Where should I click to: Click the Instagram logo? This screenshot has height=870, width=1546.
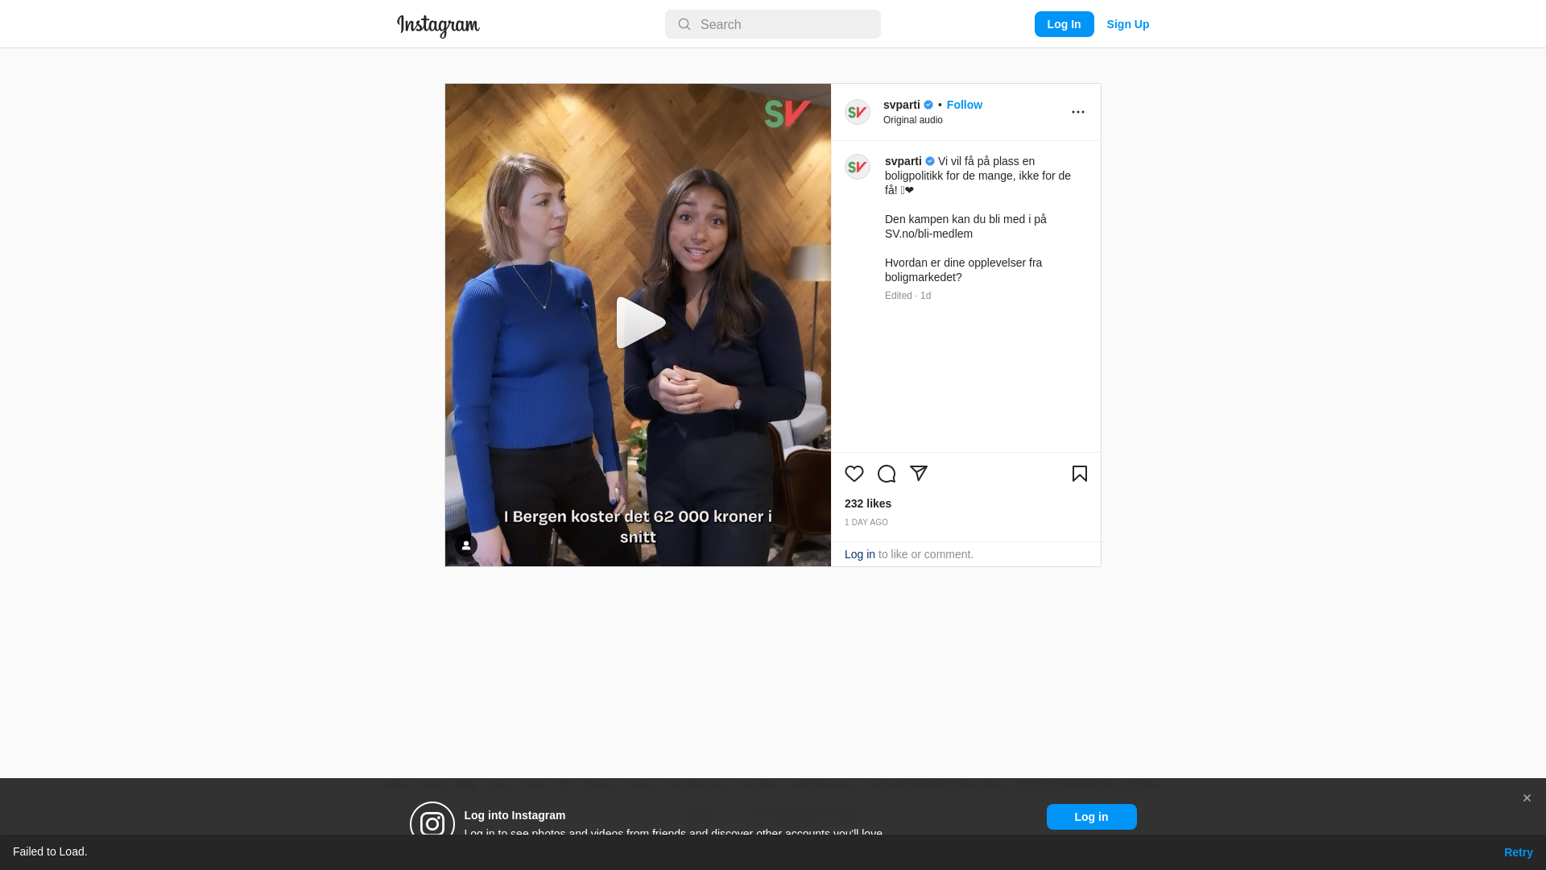point(438,26)
